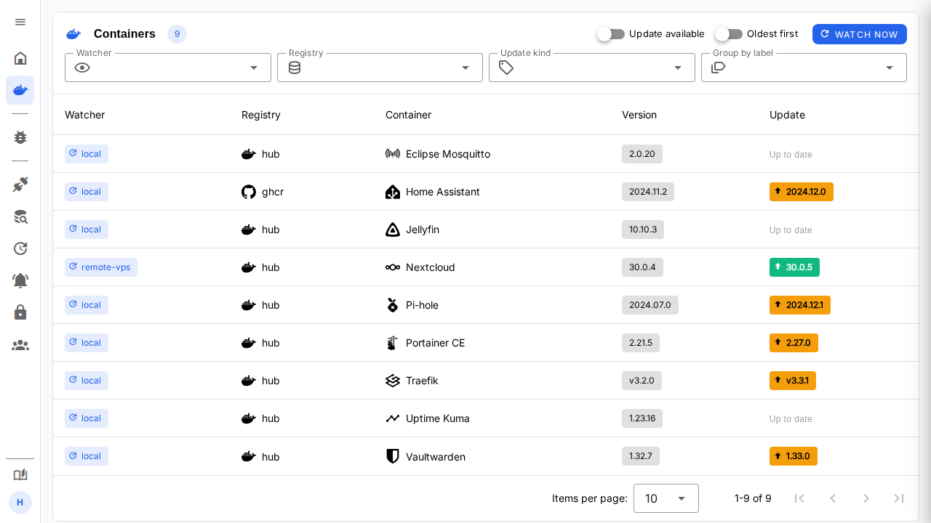Go to last page pagination arrow
The image size is (931, 523).
coord(899,498)
